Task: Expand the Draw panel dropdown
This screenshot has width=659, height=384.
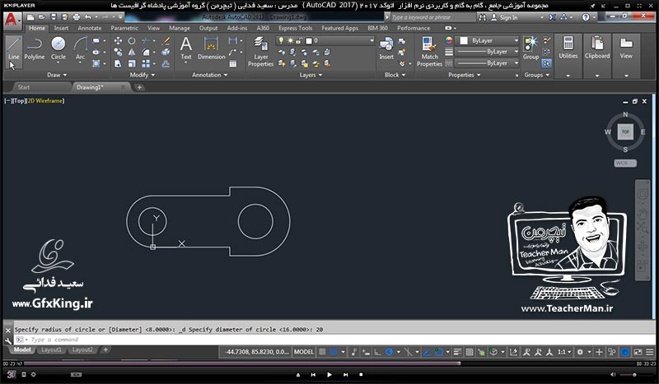Action: click(57, 75)
